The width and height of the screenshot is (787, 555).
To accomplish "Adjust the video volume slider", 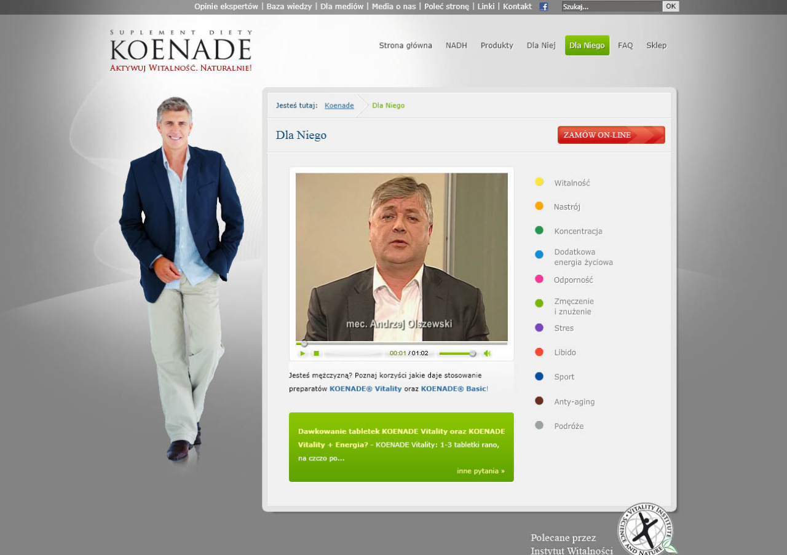I will point(457,353).
